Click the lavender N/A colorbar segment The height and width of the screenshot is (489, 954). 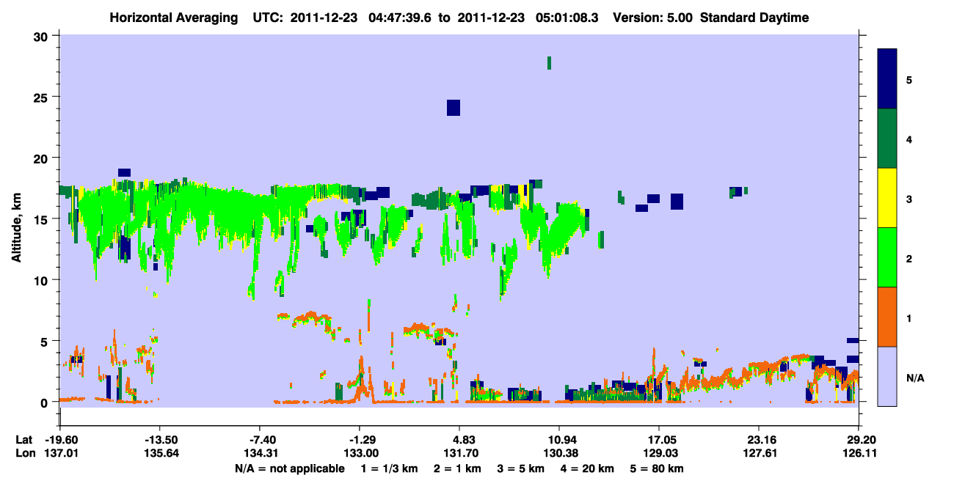pos(887,376)
